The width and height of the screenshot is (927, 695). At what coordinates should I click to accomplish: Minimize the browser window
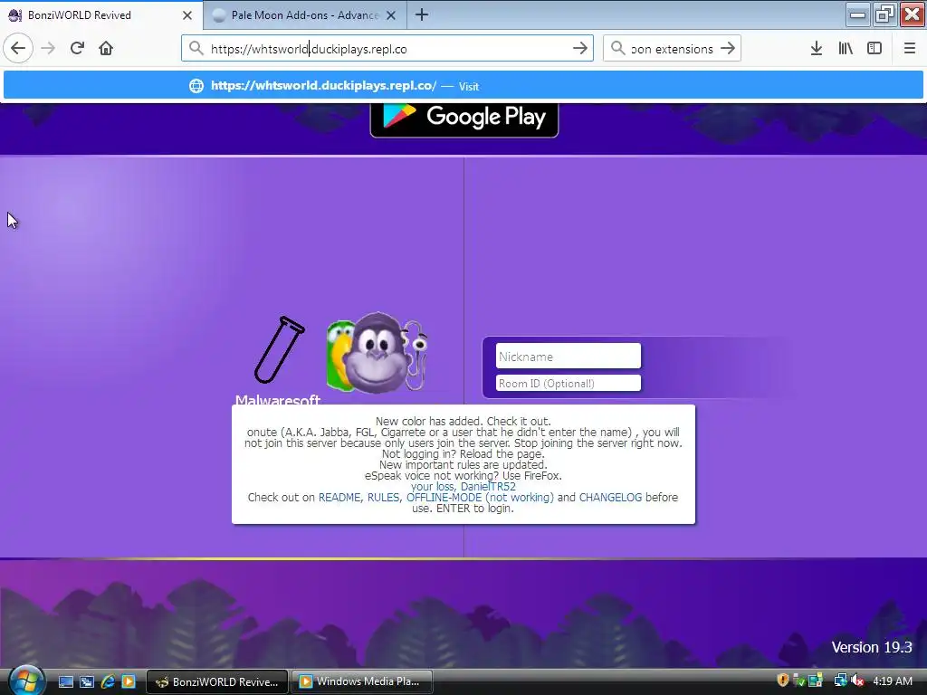[x=857, y=14]
